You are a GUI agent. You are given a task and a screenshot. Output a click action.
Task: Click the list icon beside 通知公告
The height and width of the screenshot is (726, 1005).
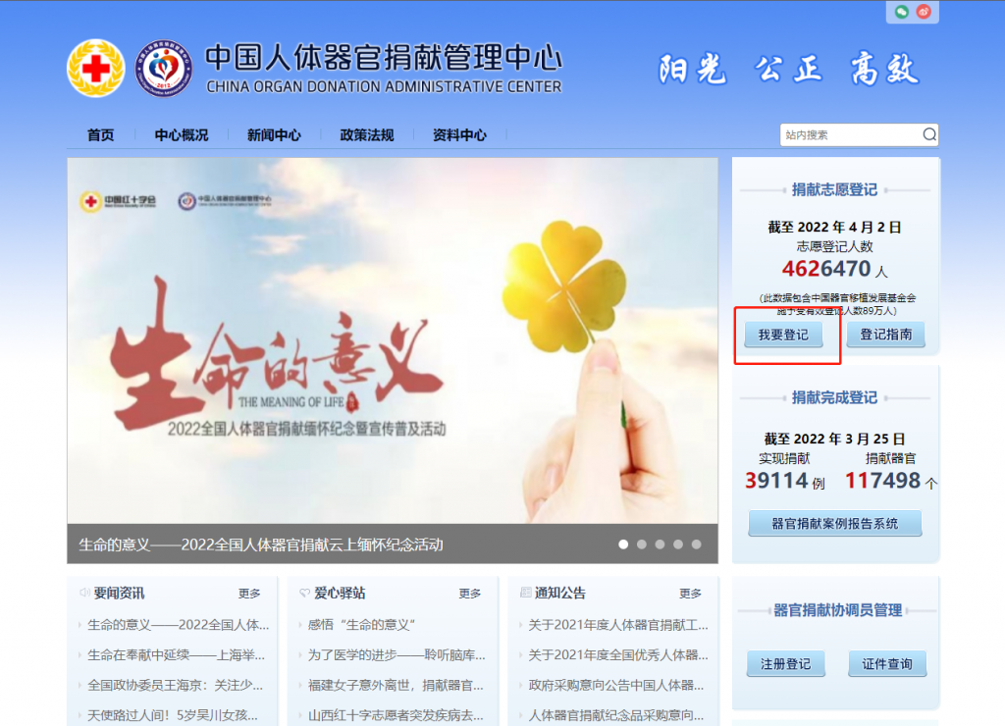(525, 593)
